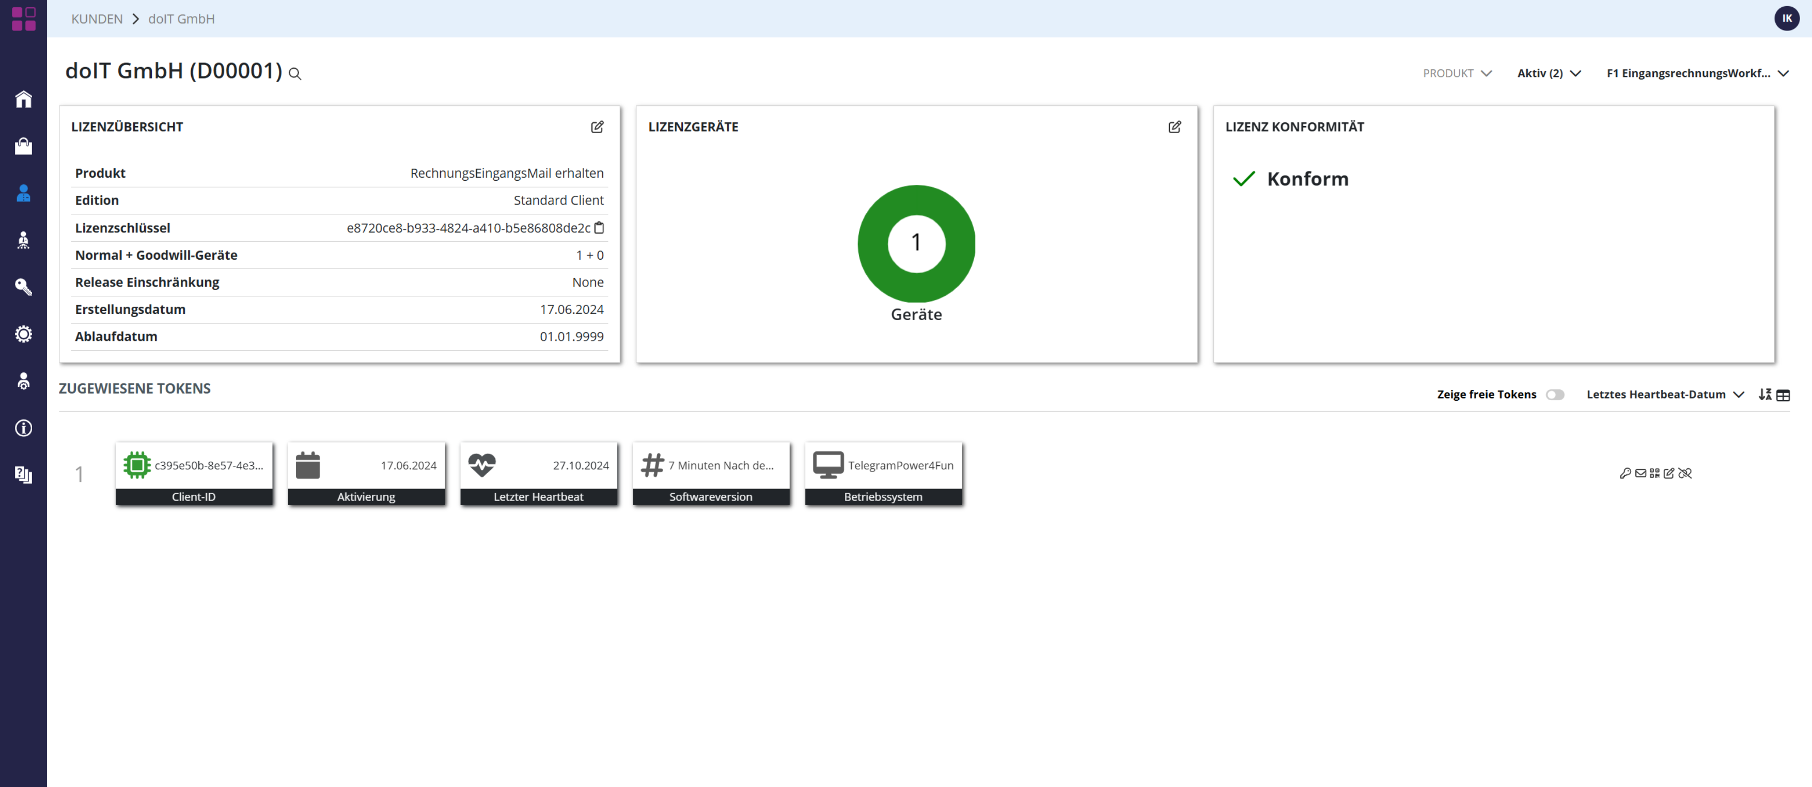
Task: Expand the F1 EingangsrechnungsWorkf... selector
Action: 1697,73
